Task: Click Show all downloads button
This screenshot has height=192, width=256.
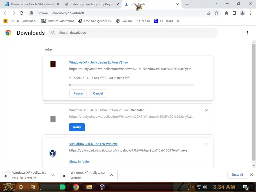Action: click(x=237, y=175)
